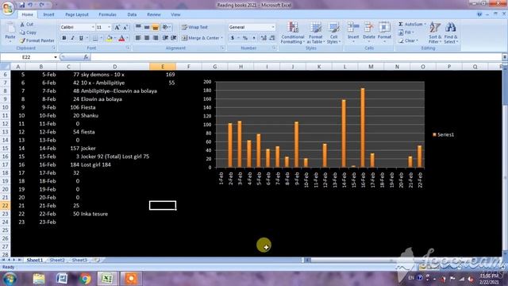Open Conditional Formatting menu

coord(293,33)
